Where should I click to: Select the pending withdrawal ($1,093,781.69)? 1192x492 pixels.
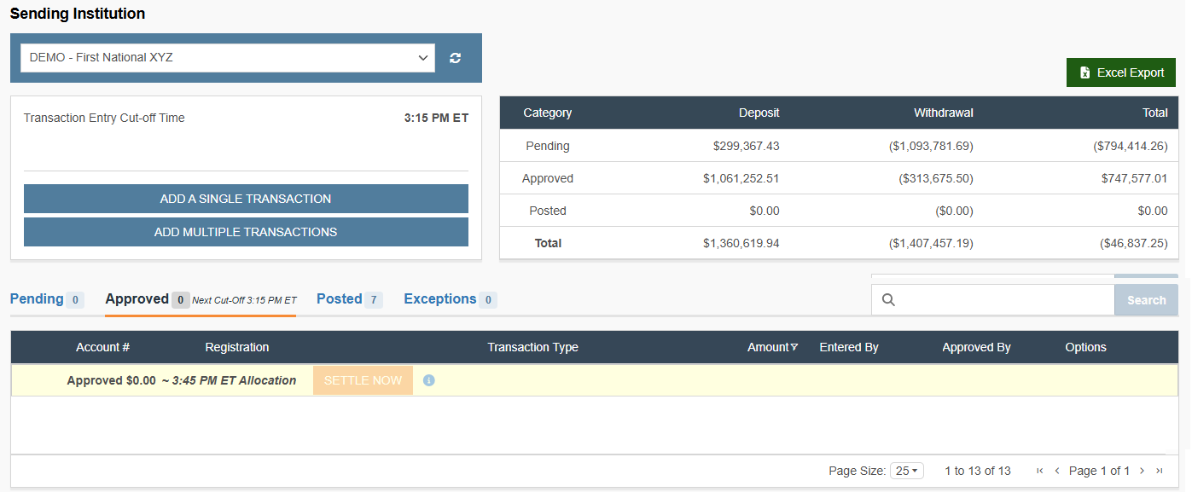tap(931, 146)
